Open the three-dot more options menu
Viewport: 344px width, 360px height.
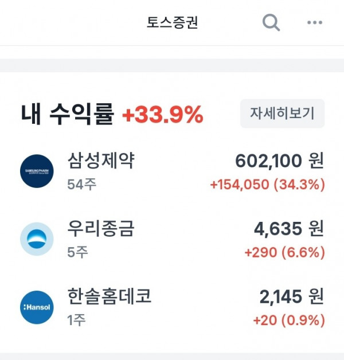pos(315,22)
